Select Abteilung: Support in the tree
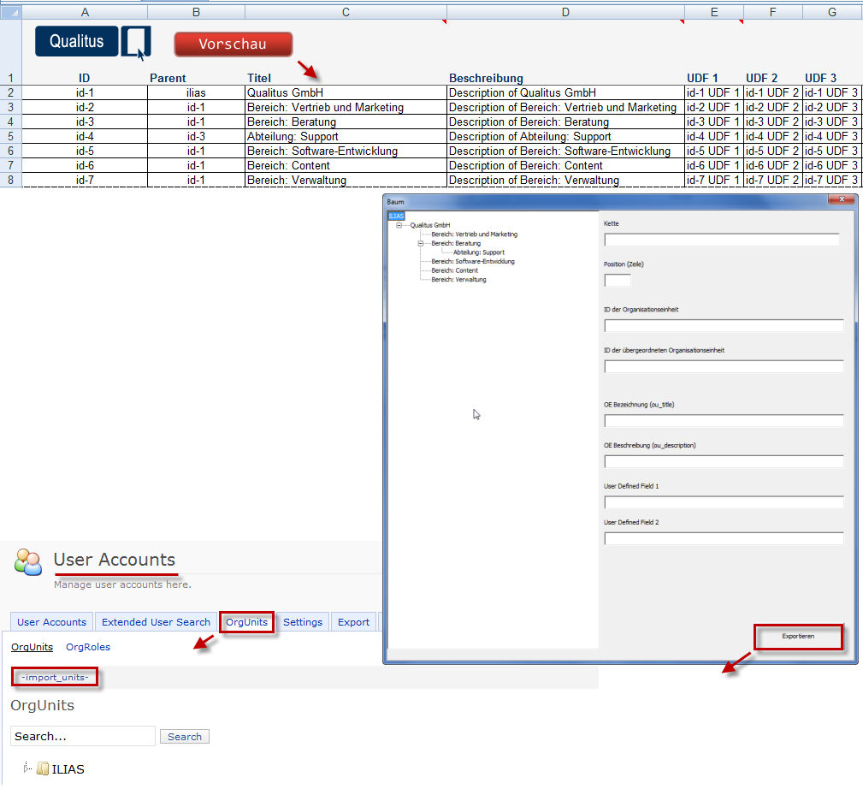The image size is (863, 789). 479,252
